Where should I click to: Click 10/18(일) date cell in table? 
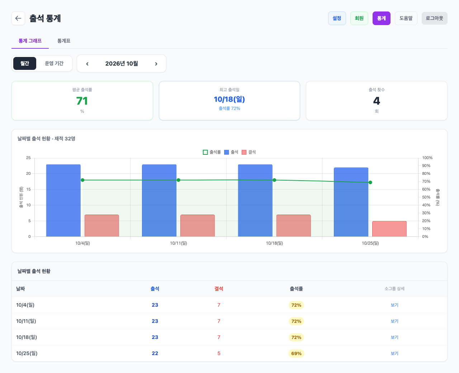(27, 338)
